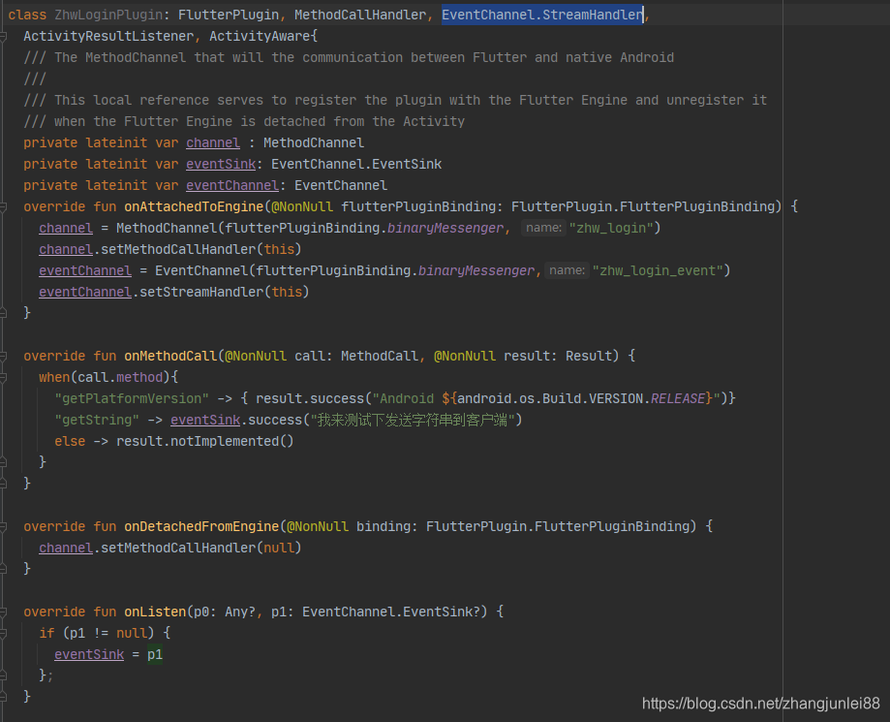Click ActivityResultListener in the class declaration
Screen dimensions: 890x722
pyautogui.click(x=108, y=37)
